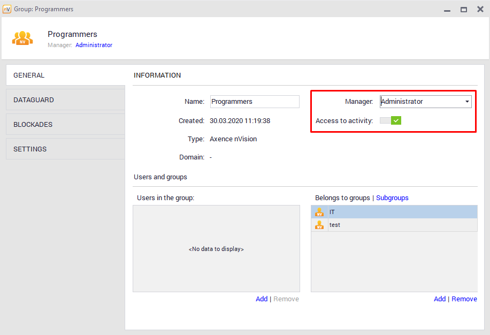
Task: Close the Group: Programmers window
Action: click(480, 9)
